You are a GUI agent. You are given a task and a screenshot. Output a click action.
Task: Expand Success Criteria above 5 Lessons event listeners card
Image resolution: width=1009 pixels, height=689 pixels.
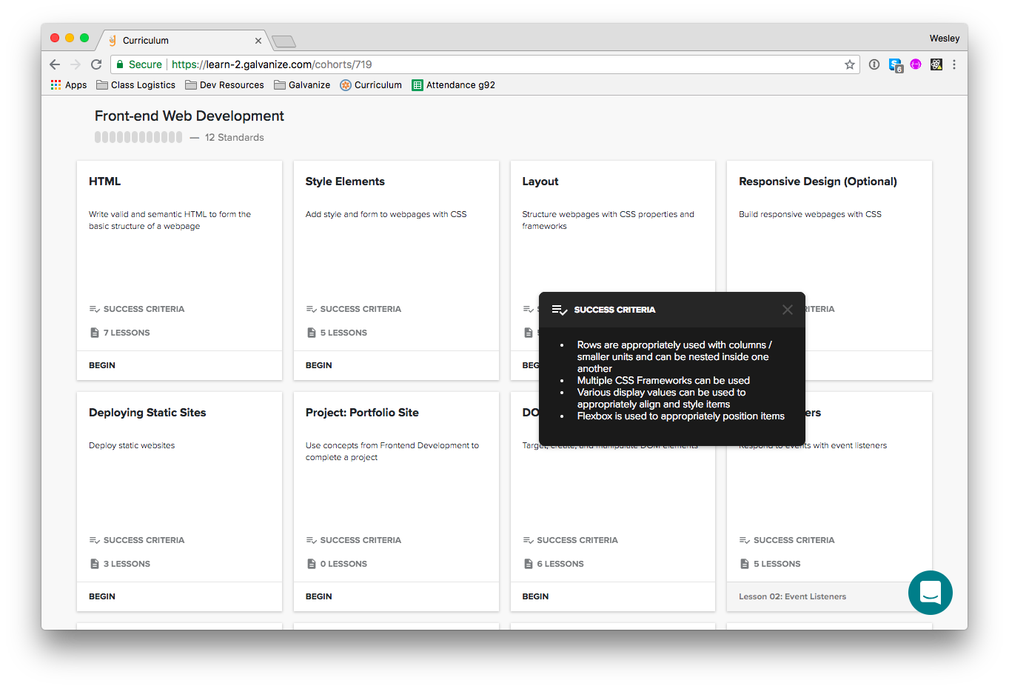click(787, 540)
